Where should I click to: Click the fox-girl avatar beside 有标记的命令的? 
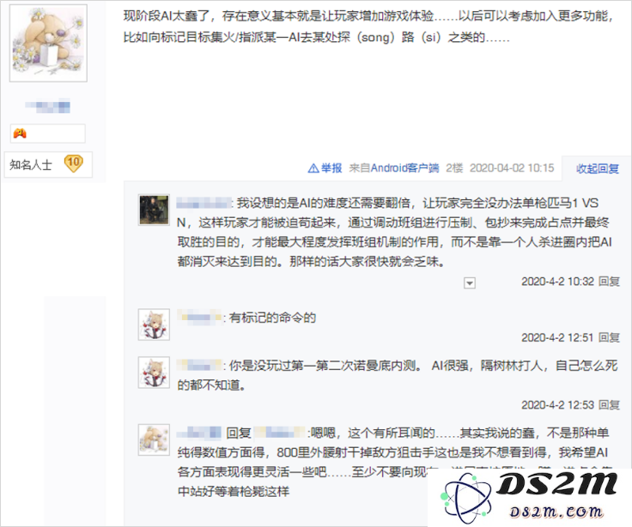154,324
